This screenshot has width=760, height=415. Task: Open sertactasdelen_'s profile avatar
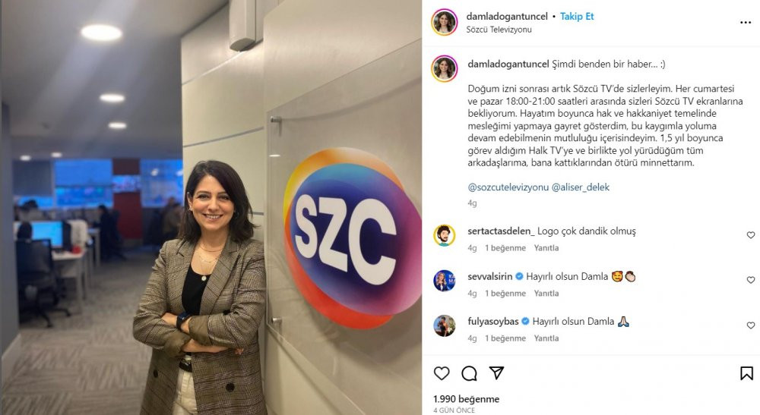pos(444,235)
